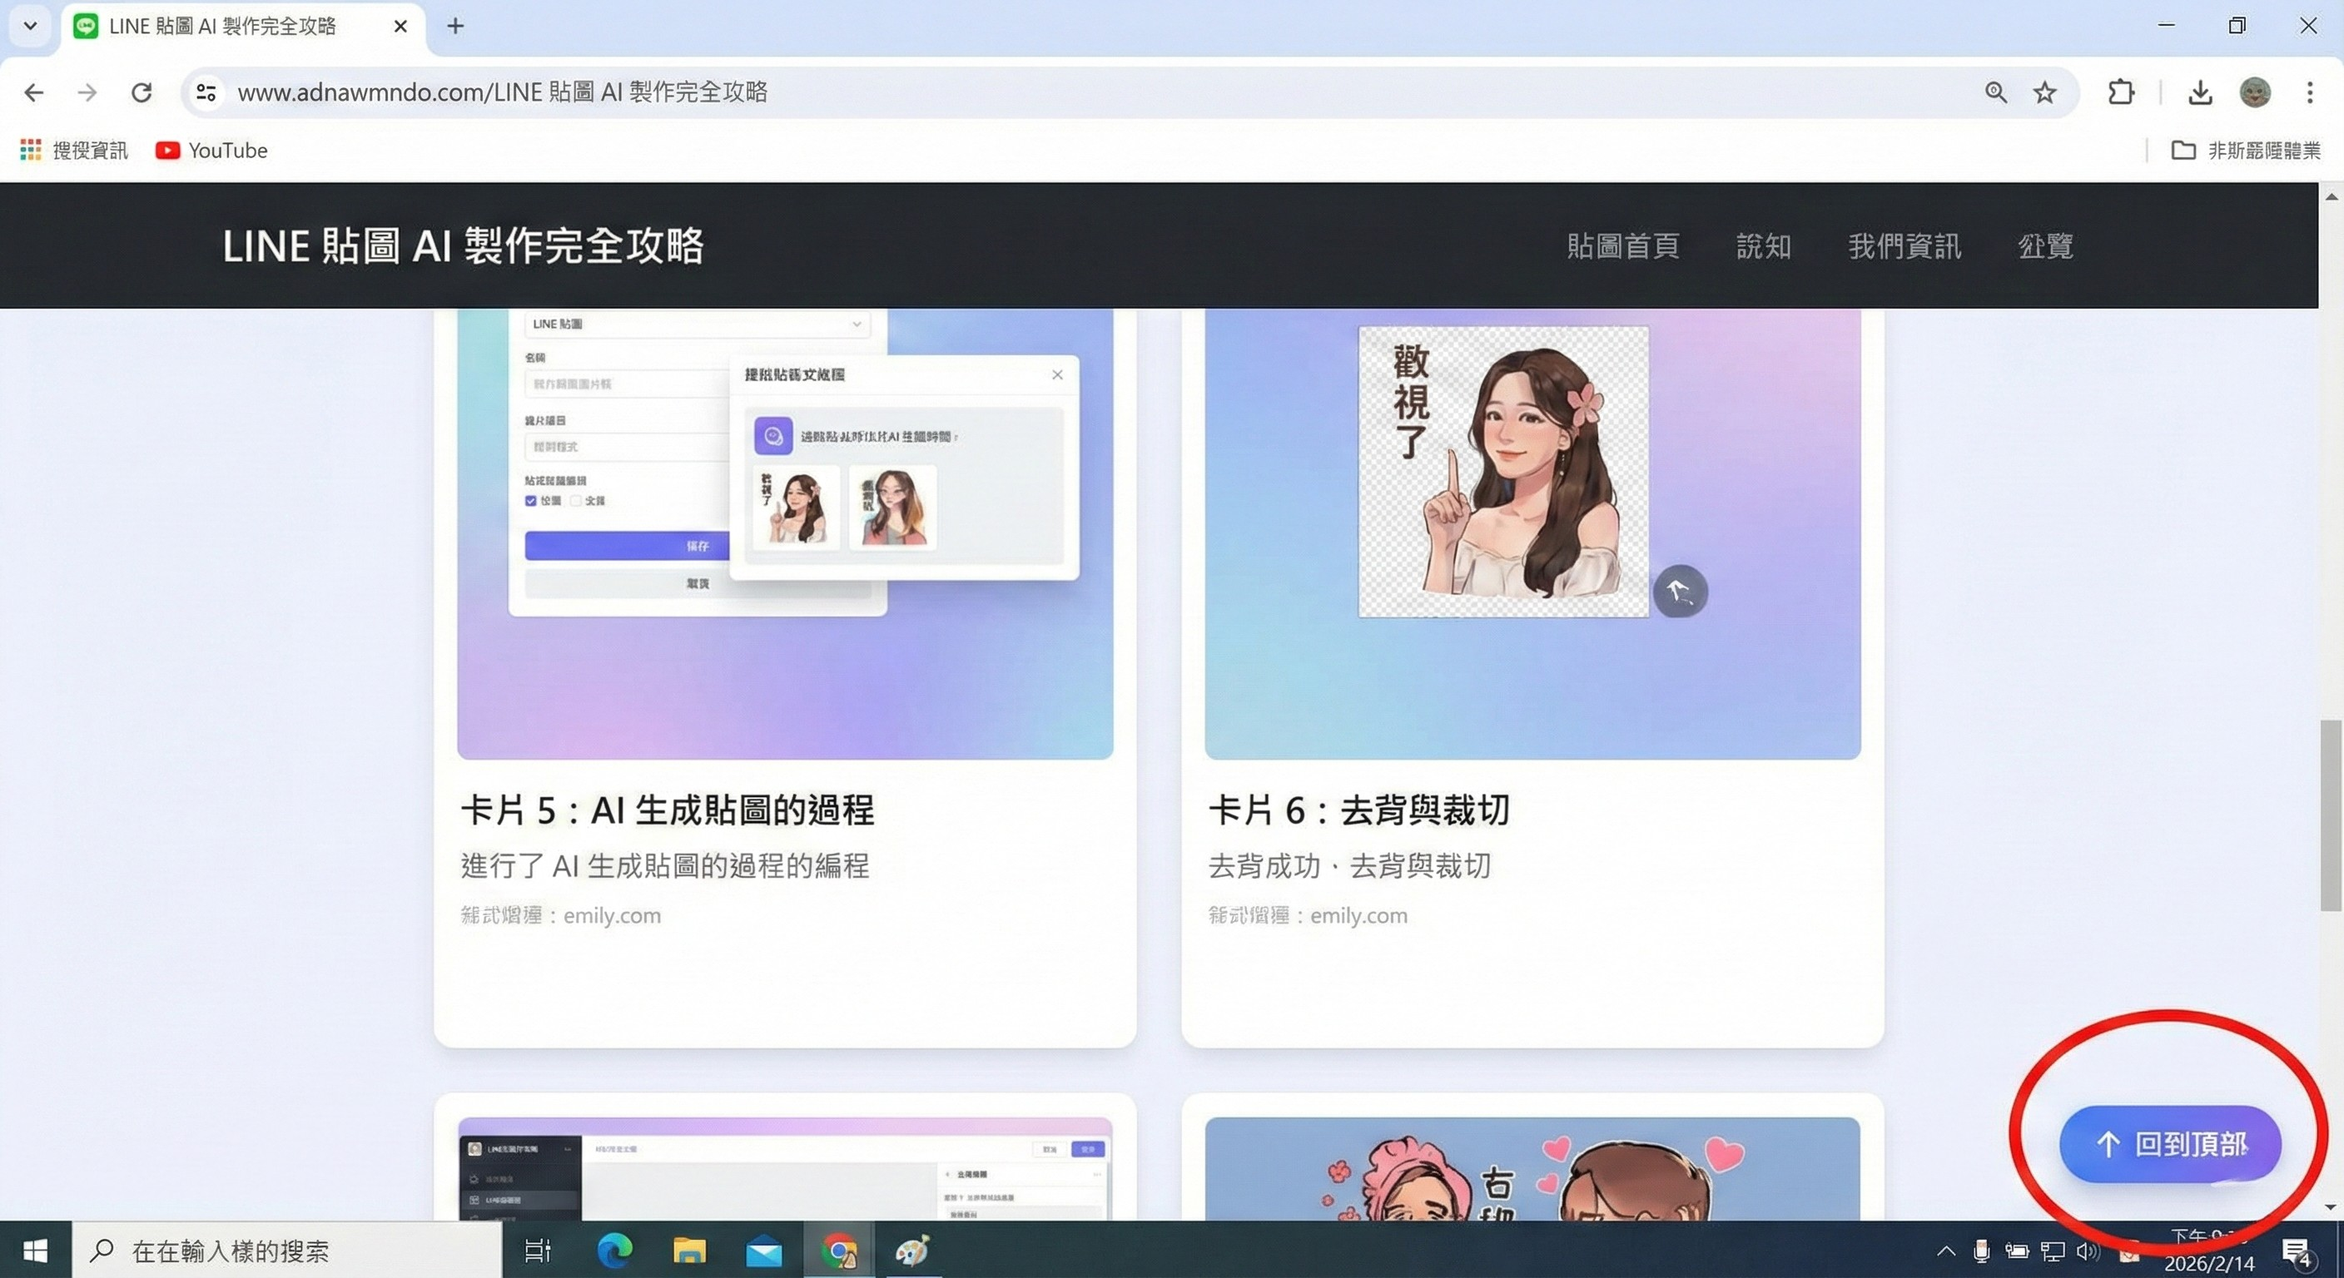The width and height of the screenshot is (2344, 1278).
Task: Open the tab search dropdown arrow
Action: [x=29, y=26]
